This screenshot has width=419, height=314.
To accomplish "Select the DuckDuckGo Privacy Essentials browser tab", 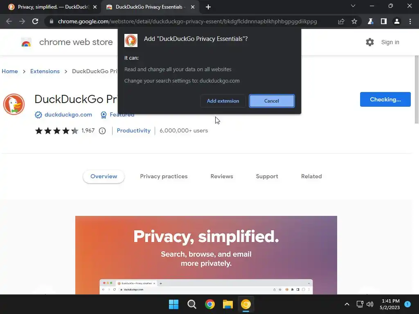I will [150, 7].
